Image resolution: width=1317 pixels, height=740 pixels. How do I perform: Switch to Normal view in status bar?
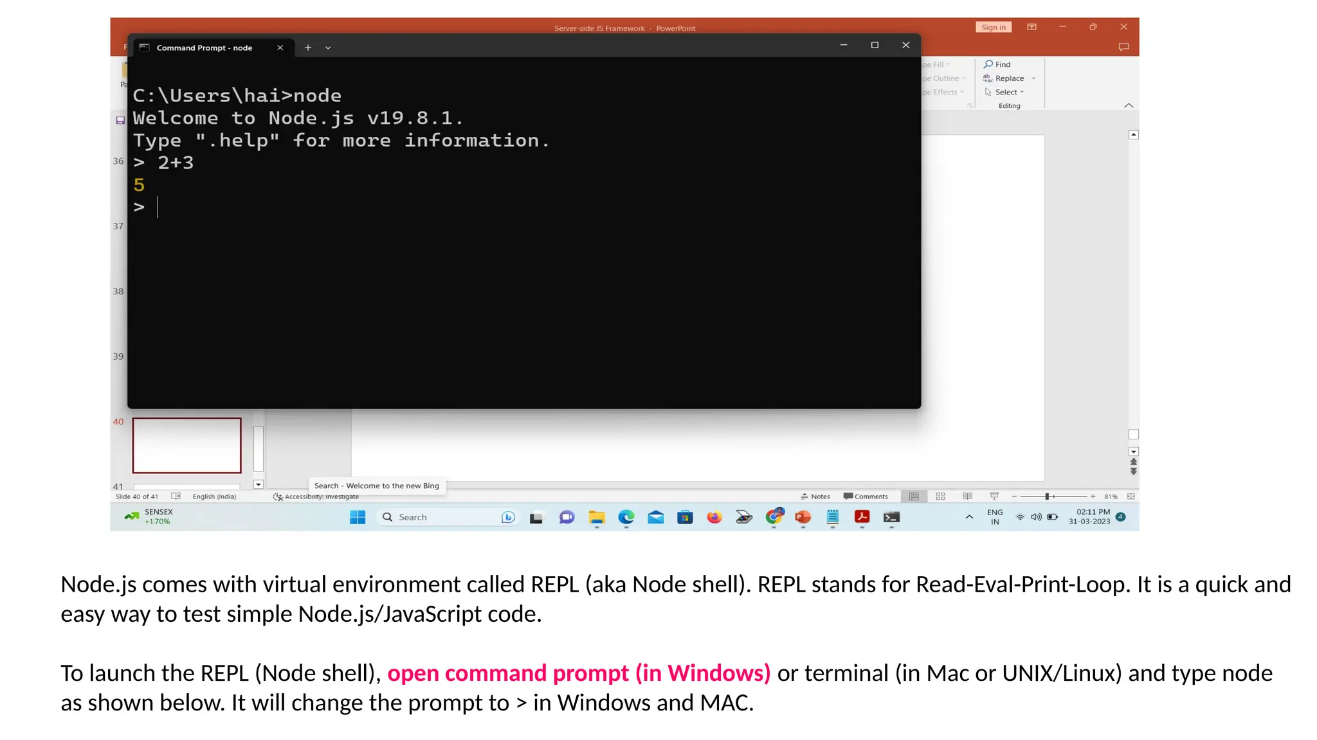[x=914, y=497]
